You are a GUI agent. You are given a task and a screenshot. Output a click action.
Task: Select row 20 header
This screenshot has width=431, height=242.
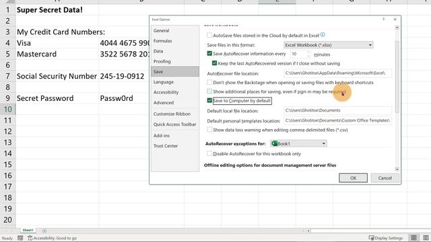7,220
